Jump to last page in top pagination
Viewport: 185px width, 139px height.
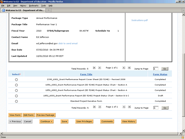coord(129,68)
